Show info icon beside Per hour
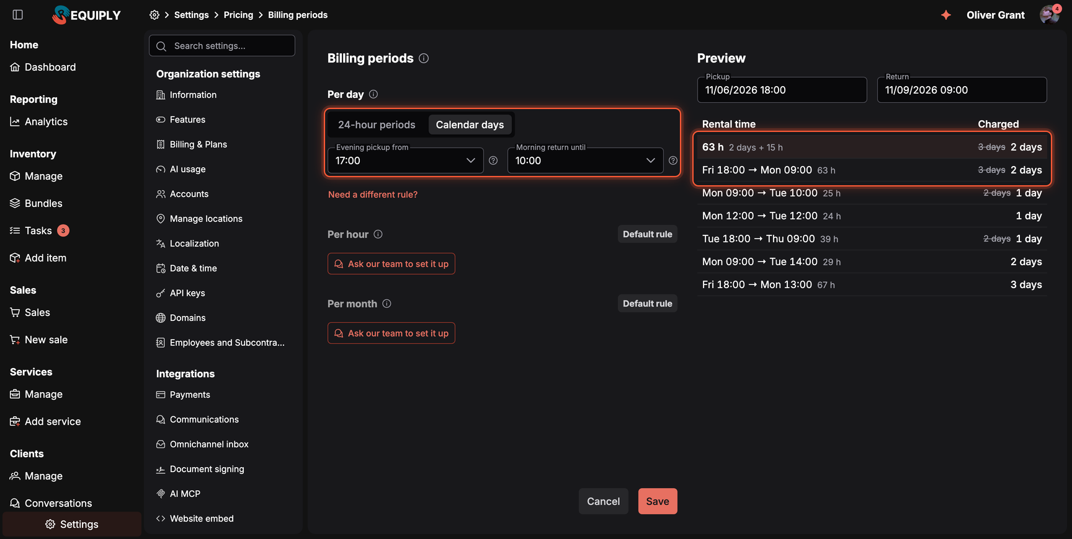Viewport: 1072px width, 539px height. [x=378, y=234]
